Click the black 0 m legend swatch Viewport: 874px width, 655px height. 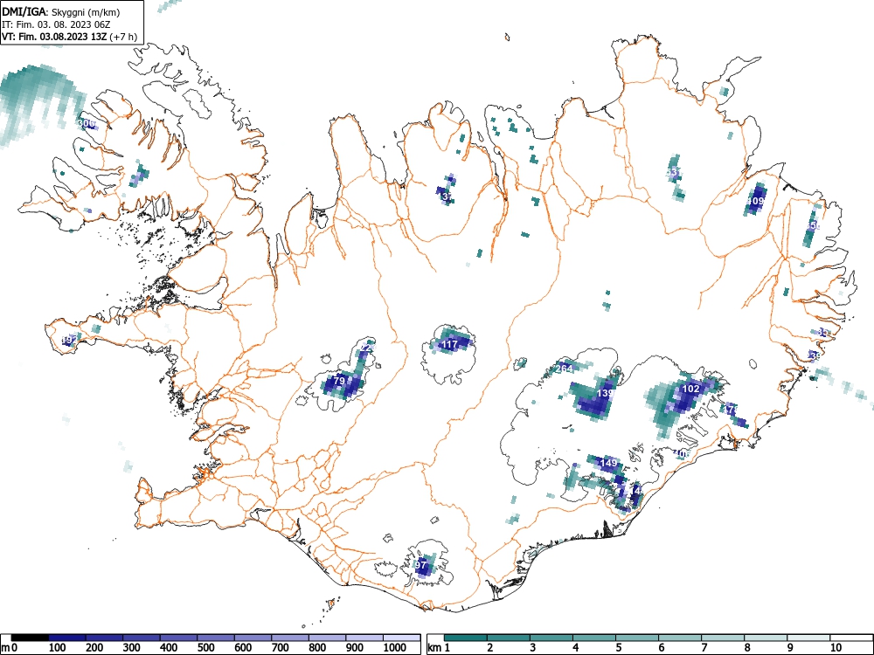point(30,638)
